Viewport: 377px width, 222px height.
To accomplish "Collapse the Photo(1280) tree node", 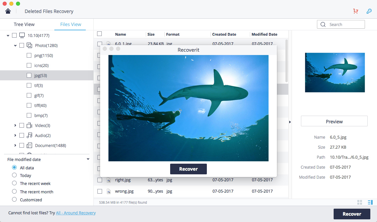I will [x=15, y=45].
